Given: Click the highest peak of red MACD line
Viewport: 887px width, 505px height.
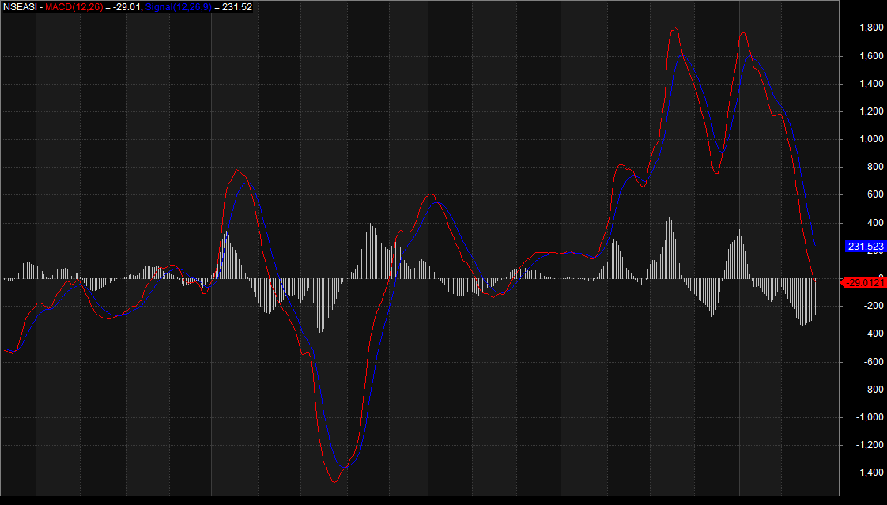Looking at the screenshot, I should tap(675, 28).
